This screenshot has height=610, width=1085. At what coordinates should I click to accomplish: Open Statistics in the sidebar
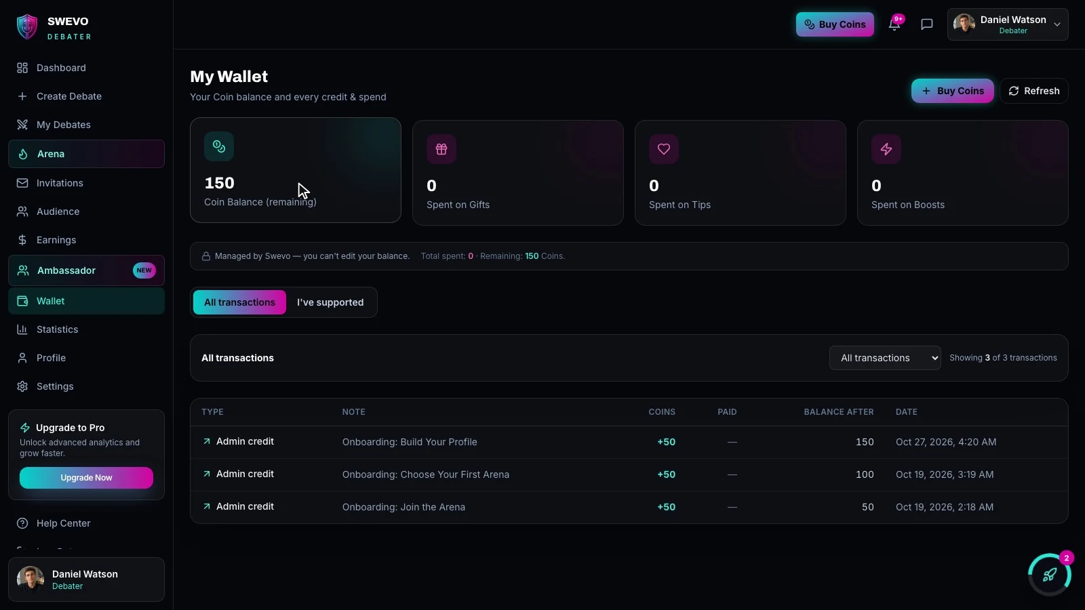pyautogui.click(x=86, y=329)
